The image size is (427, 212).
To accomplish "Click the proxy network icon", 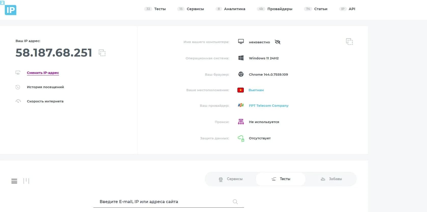I will [241, 122].
